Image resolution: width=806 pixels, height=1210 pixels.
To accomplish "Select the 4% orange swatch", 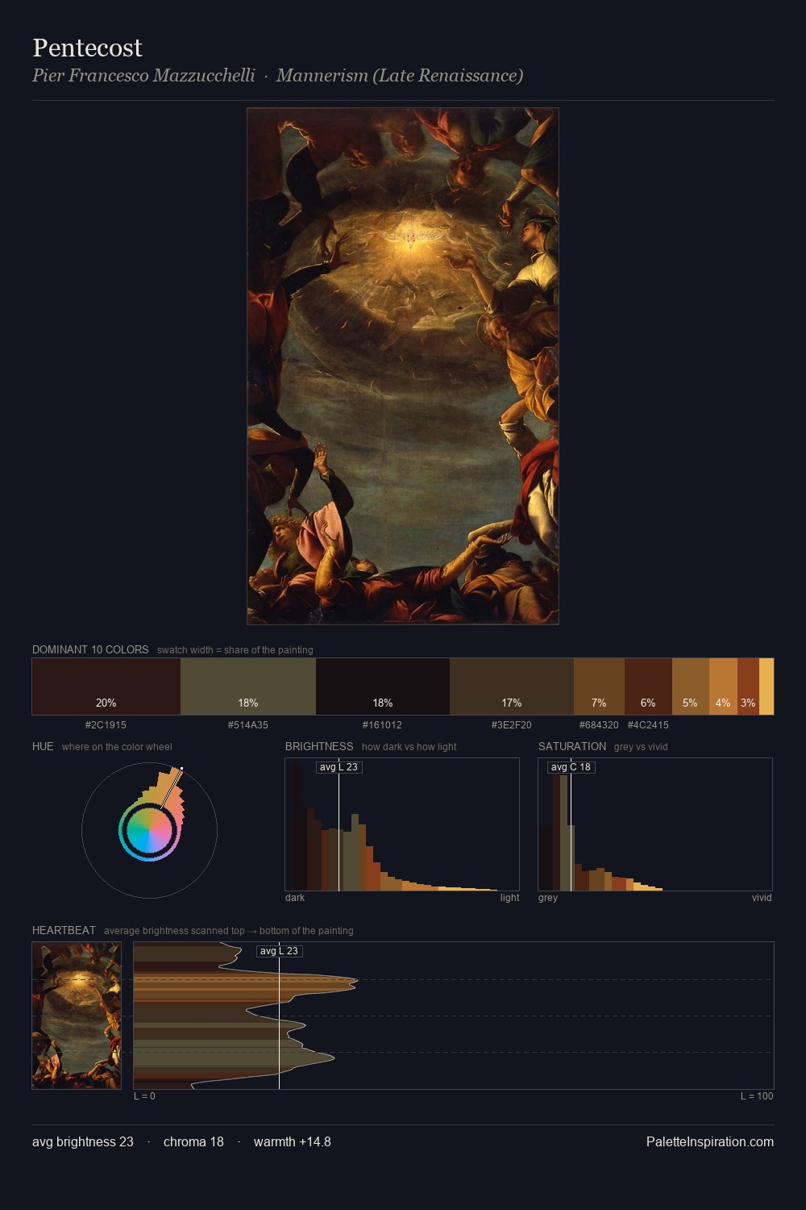I will [x=723, y=686].
